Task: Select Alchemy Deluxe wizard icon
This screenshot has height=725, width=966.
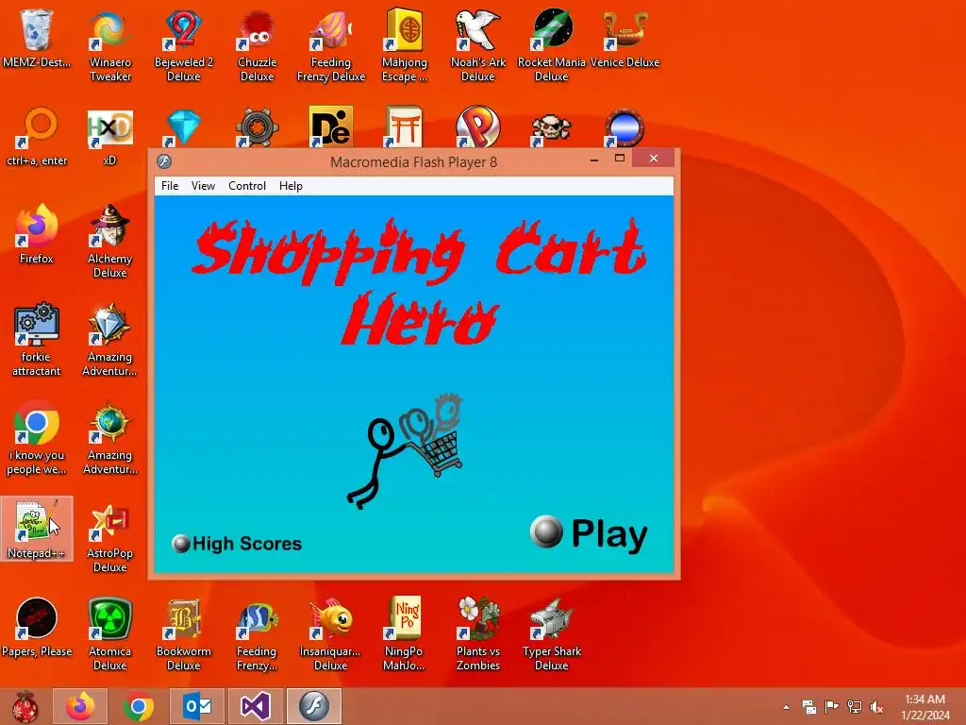Action: tap(109, 242)
